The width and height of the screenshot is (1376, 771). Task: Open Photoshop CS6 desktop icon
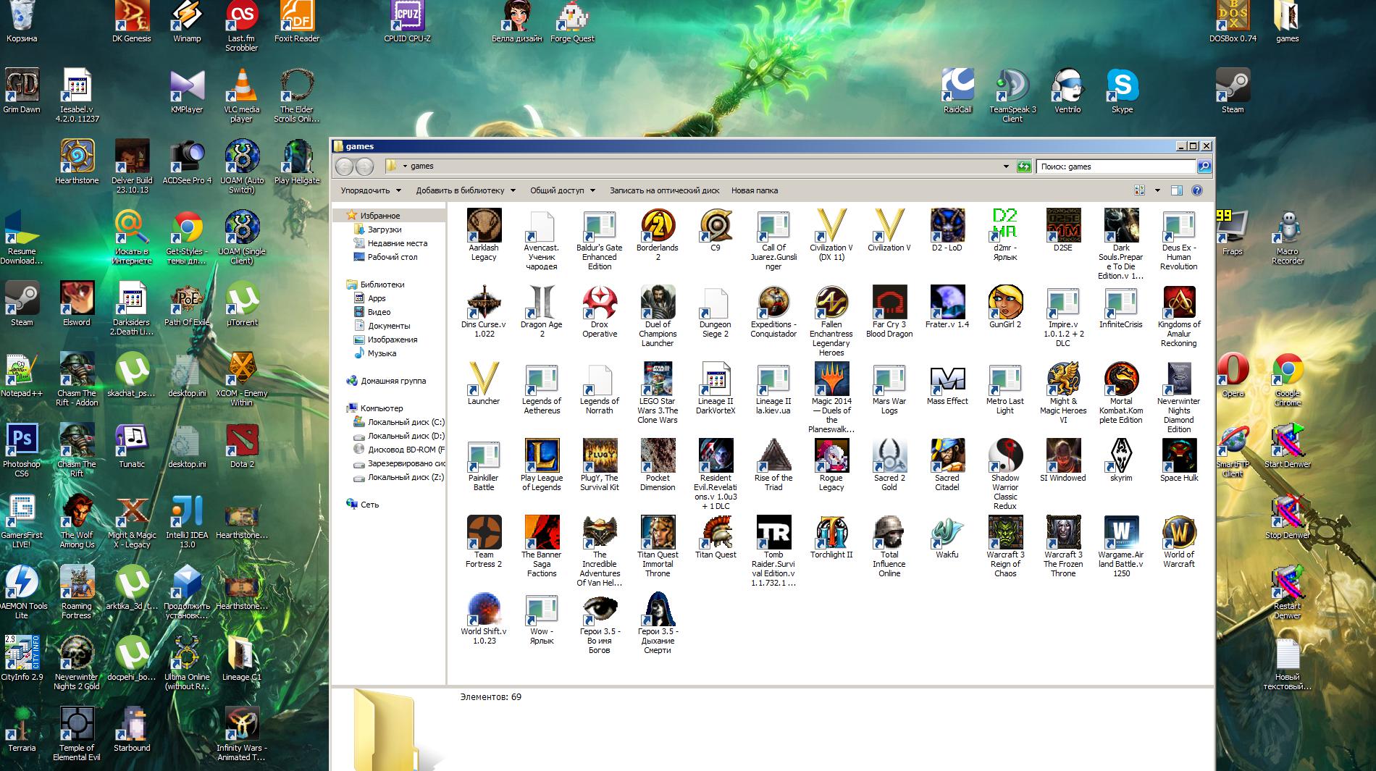[22, 450]
